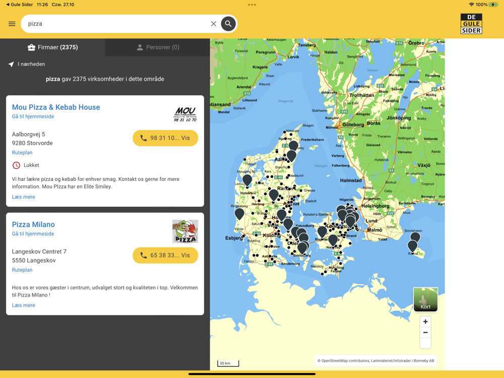Click address text 9280 Storvorde

(x=32, y=143)
